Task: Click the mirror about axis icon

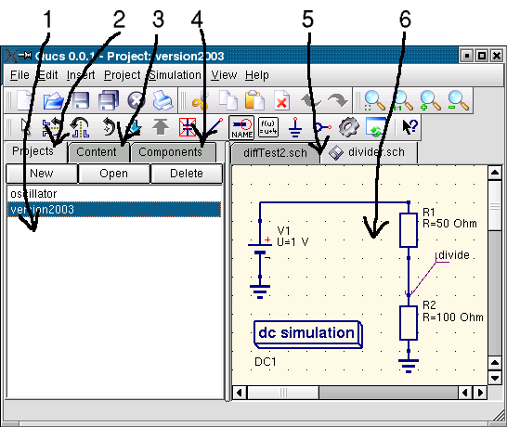Action: (52, 127)
